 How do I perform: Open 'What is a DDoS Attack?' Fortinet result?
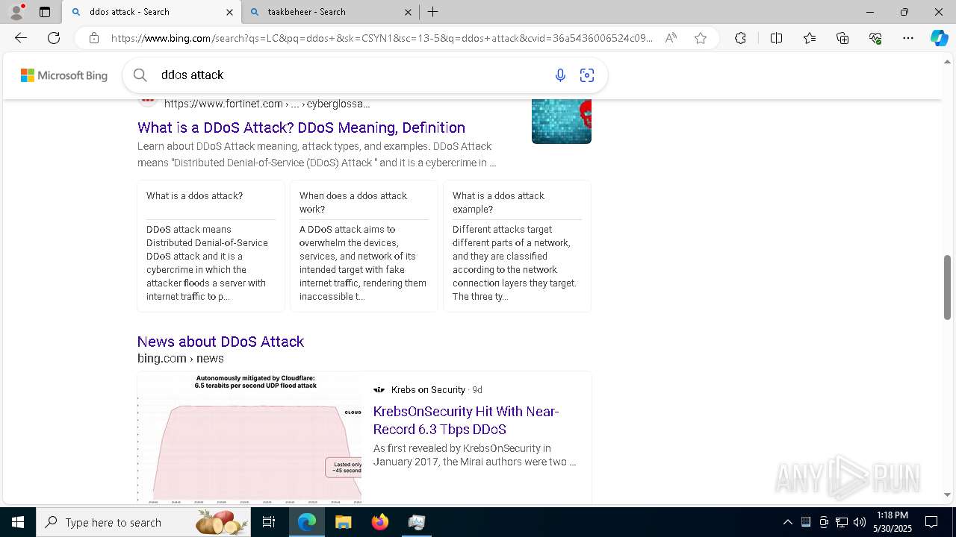tap(301, 128)
